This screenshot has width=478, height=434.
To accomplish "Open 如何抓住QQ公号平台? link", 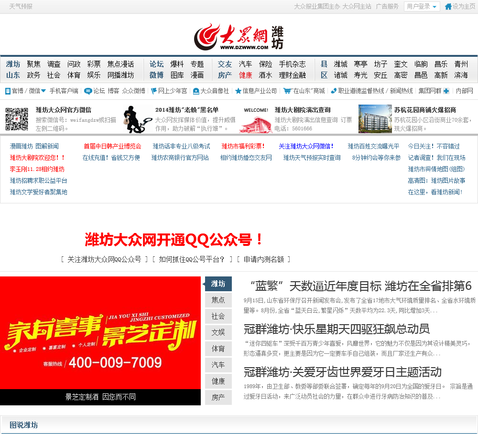I will [x=192, y=259].
